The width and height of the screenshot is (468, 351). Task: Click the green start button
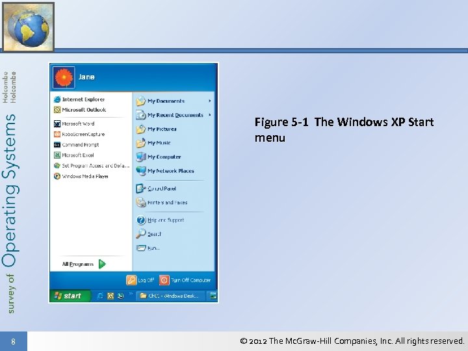click(x=70, y=296)
